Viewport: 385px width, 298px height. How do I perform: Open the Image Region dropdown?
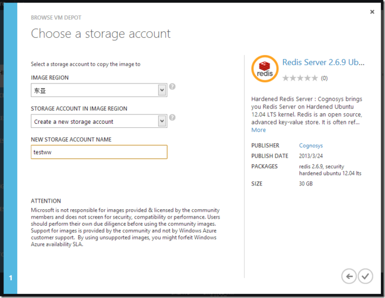[99, 90]
